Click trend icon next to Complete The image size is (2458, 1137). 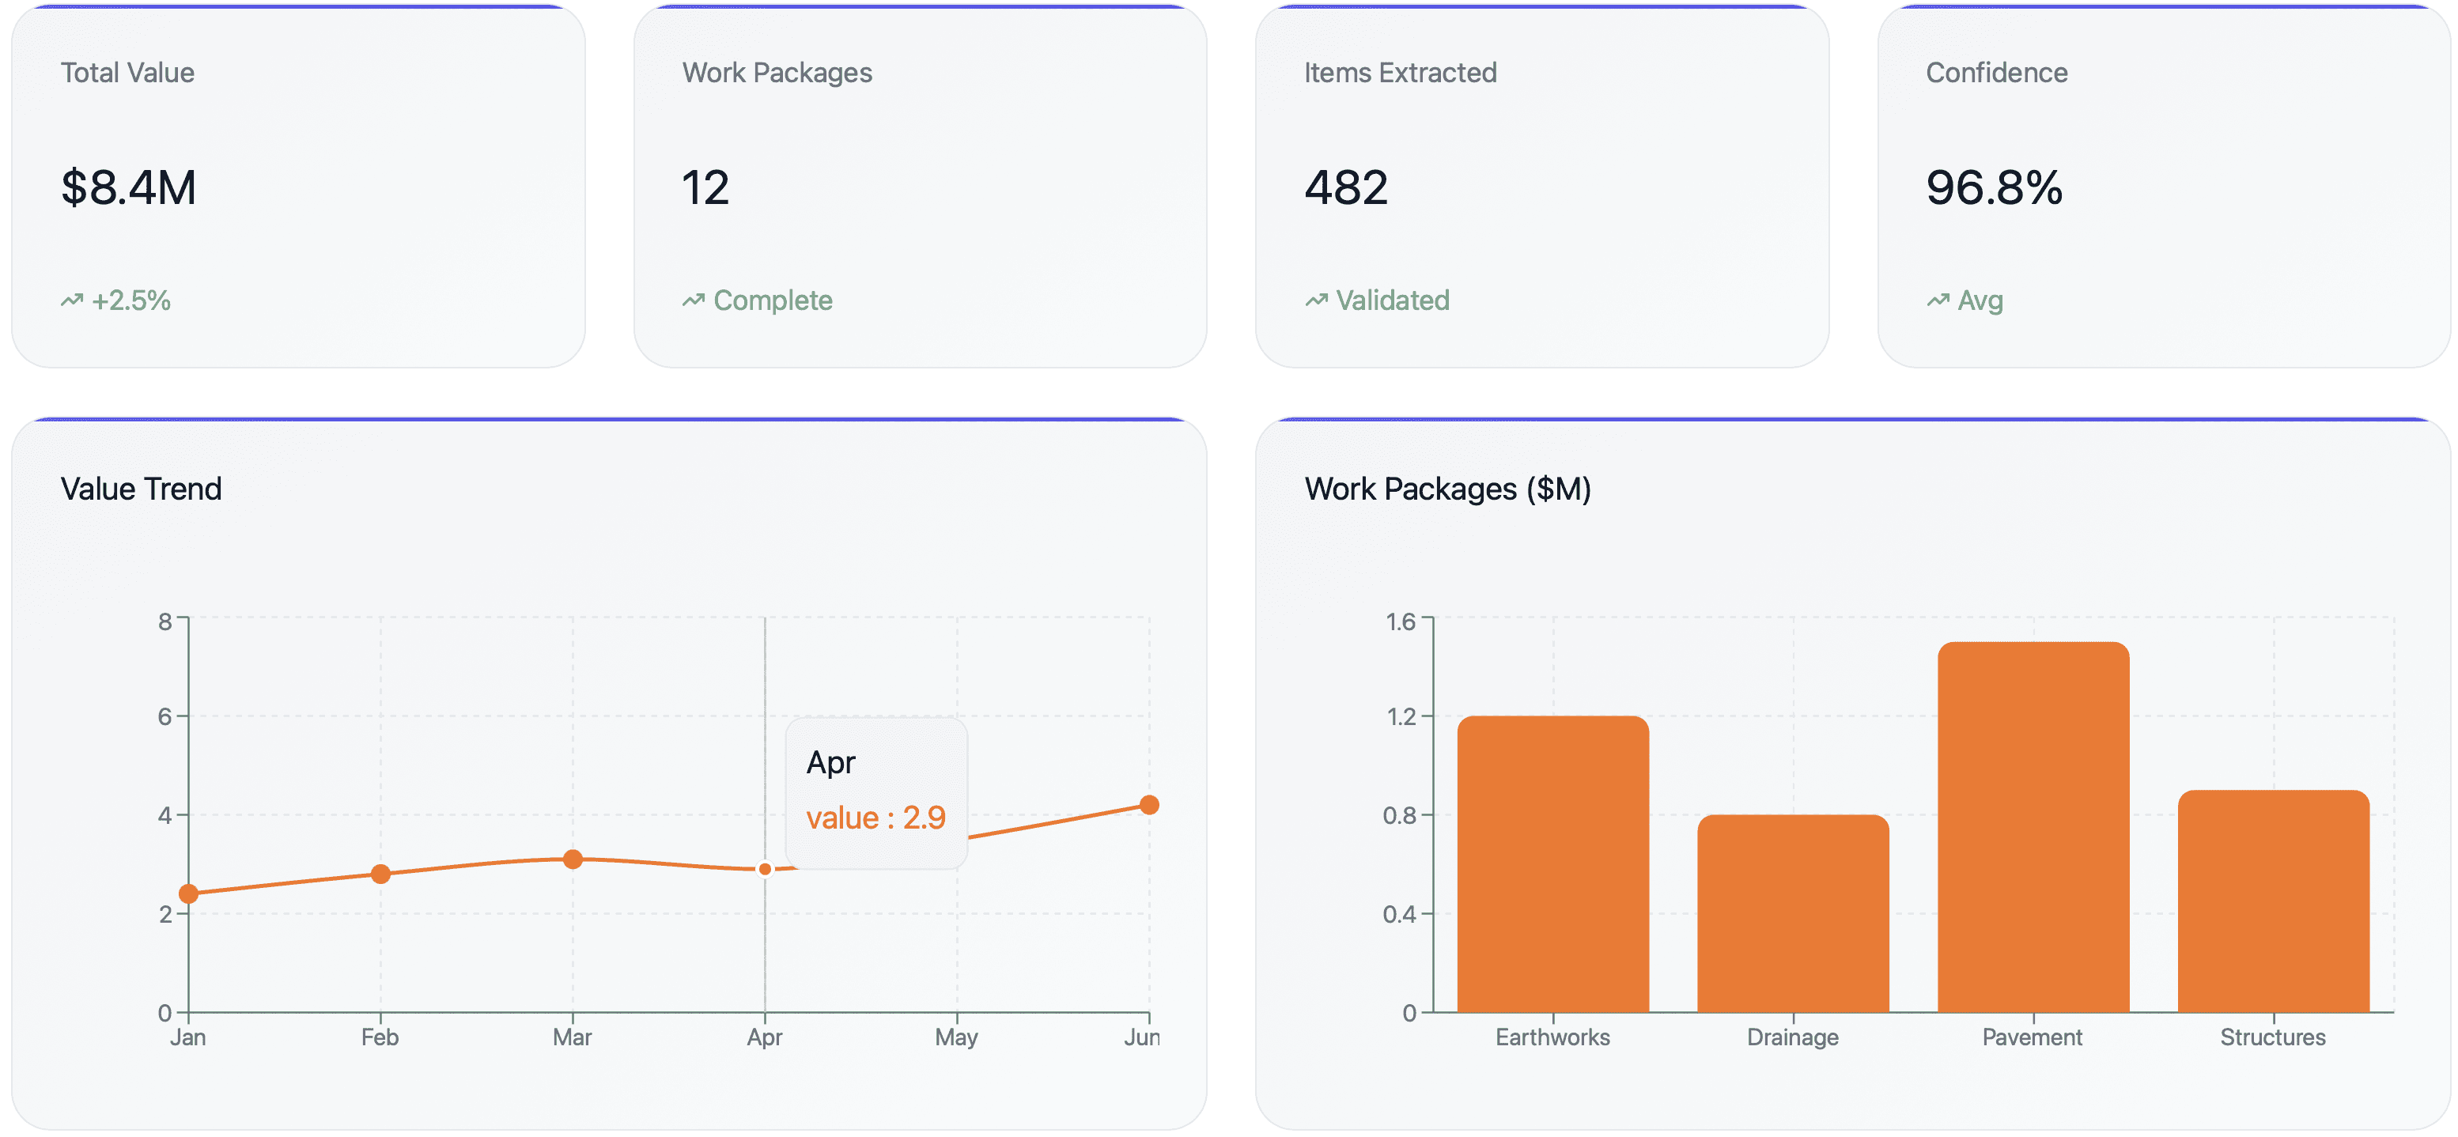coord(693,300)
